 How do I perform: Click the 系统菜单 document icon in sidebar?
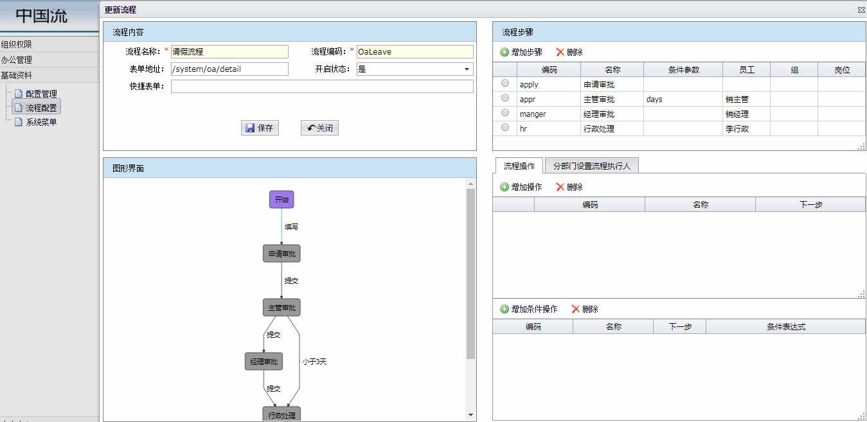[x=19, y=122]
